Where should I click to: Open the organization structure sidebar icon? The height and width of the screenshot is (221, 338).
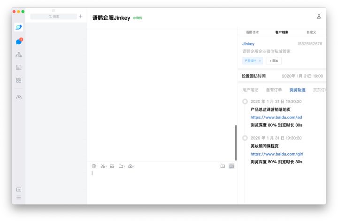[19, 55]
